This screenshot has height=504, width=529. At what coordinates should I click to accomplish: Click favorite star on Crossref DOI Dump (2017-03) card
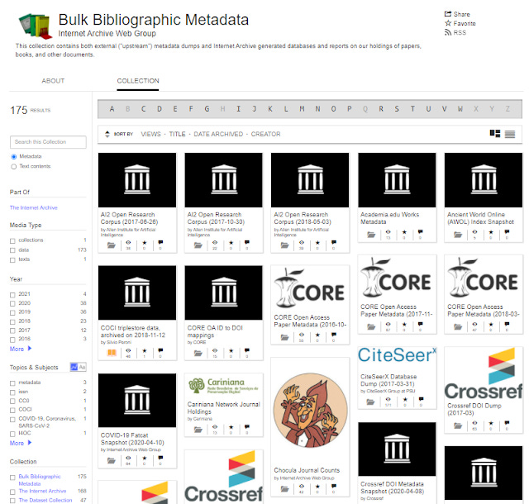pyautogui.click(x=491, y=423)
